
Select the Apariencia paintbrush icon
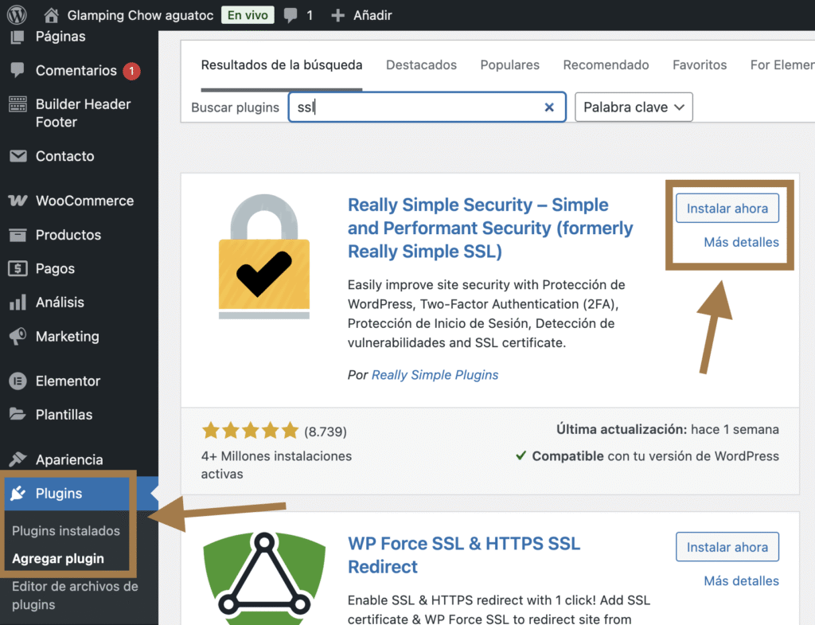click(17, 459)
